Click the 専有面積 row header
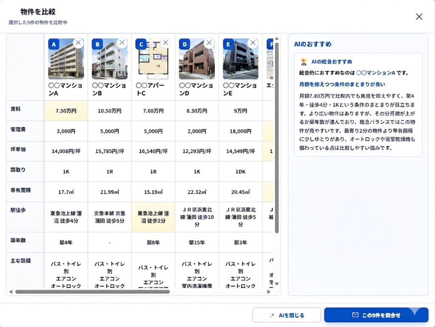 (x=25, y=192)
